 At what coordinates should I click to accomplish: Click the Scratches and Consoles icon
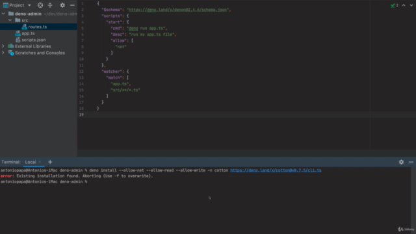[x=11, y=53]
